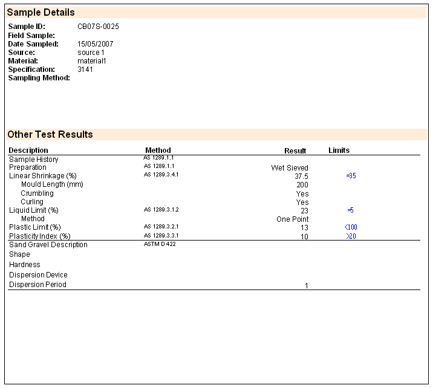This screenshot has width=433, height=388.
Task: Click the Other Test Results section header
Action: pyautogui.click(x=50, y=134)
